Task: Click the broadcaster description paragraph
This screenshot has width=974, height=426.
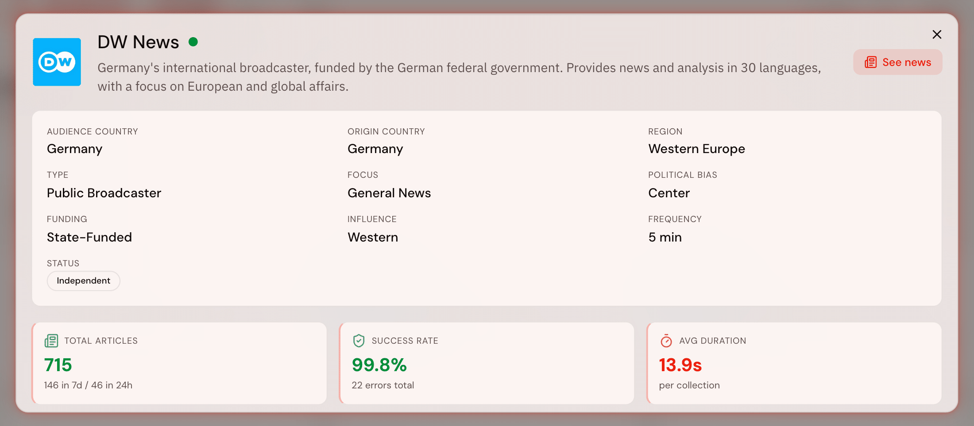Action: point(459,77)
